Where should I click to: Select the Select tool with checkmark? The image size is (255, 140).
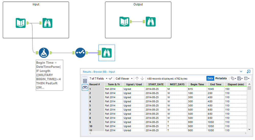[80, 53]
